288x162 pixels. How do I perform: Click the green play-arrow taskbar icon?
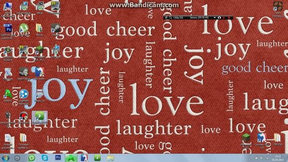click(x=97, y=158)
